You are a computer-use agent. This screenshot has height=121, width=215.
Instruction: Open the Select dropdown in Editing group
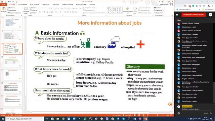click(158, 13)
